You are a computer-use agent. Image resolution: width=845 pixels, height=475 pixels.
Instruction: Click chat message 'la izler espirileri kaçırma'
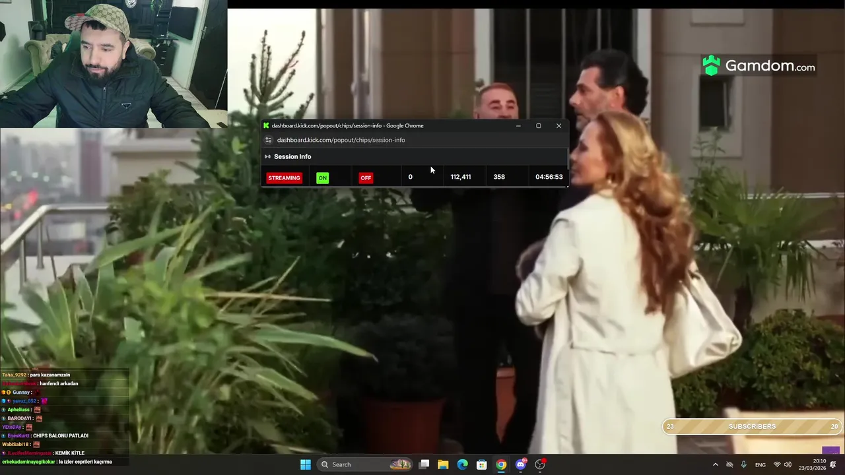[x=85, y=462]
